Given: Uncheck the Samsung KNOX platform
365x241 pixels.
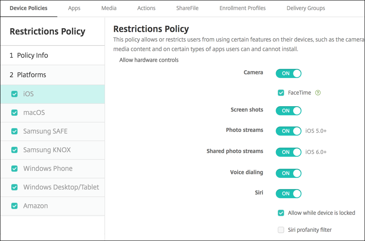Looking at the screenshot, I should 15,150.
